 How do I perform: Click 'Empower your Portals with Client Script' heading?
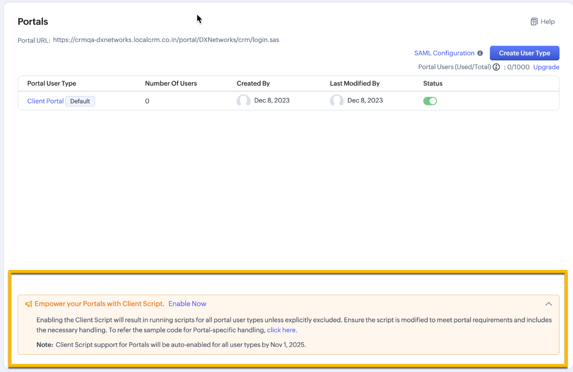[100, 304]
